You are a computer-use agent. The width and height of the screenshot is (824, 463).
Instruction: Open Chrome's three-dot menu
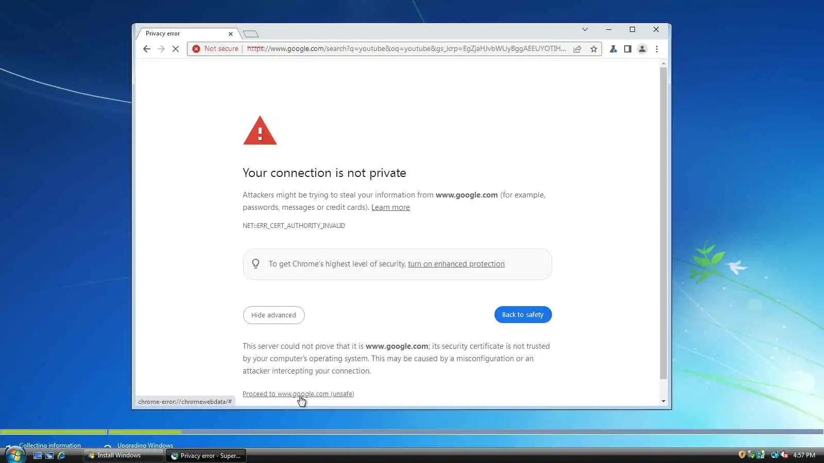(657, 49)
